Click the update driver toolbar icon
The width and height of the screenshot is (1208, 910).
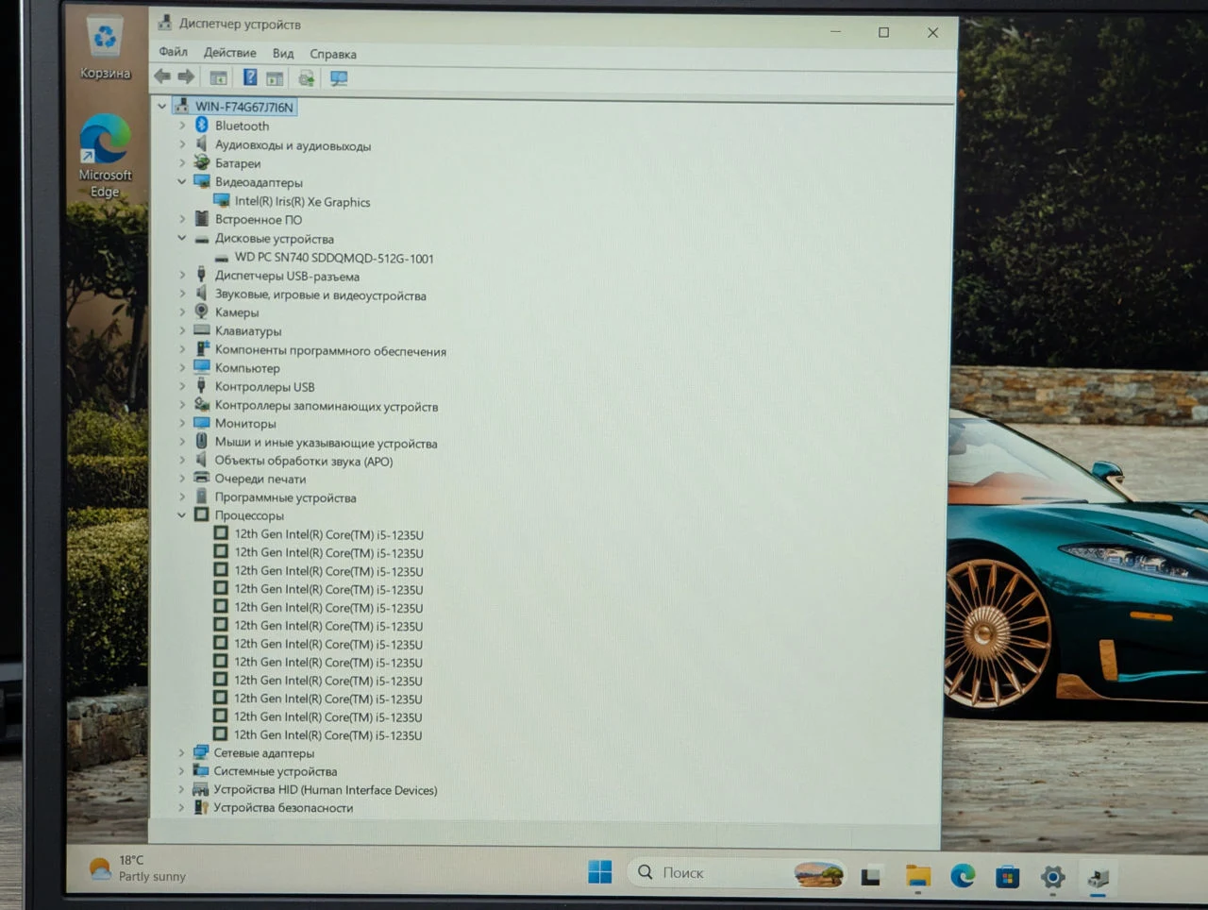click(306, 78)
